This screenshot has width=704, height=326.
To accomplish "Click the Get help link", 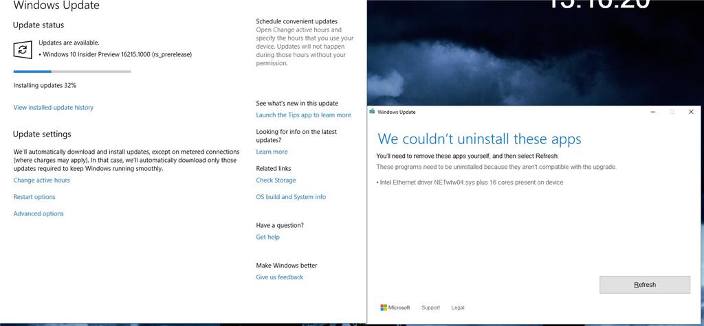I will [x=267, y=237].
